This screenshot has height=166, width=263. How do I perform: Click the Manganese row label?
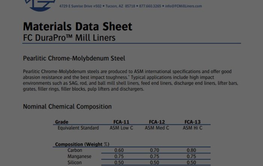point(79,157)
